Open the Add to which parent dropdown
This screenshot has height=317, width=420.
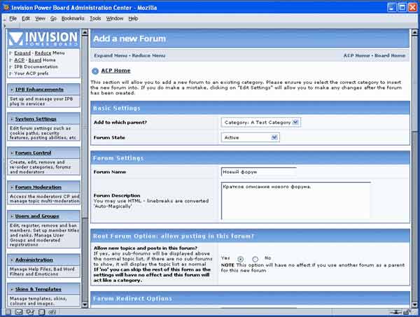pyautogui.click(x=261, y=122)
